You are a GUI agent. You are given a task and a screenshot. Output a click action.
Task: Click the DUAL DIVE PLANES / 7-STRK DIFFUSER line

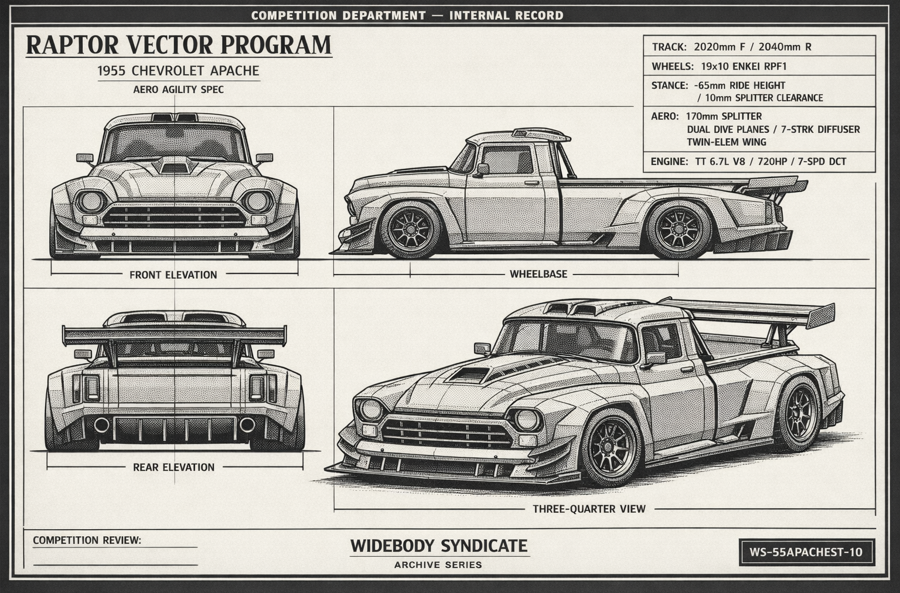[773, 129]
